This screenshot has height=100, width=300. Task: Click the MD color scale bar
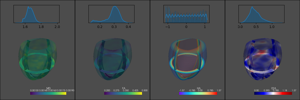(x=48, y=93)
